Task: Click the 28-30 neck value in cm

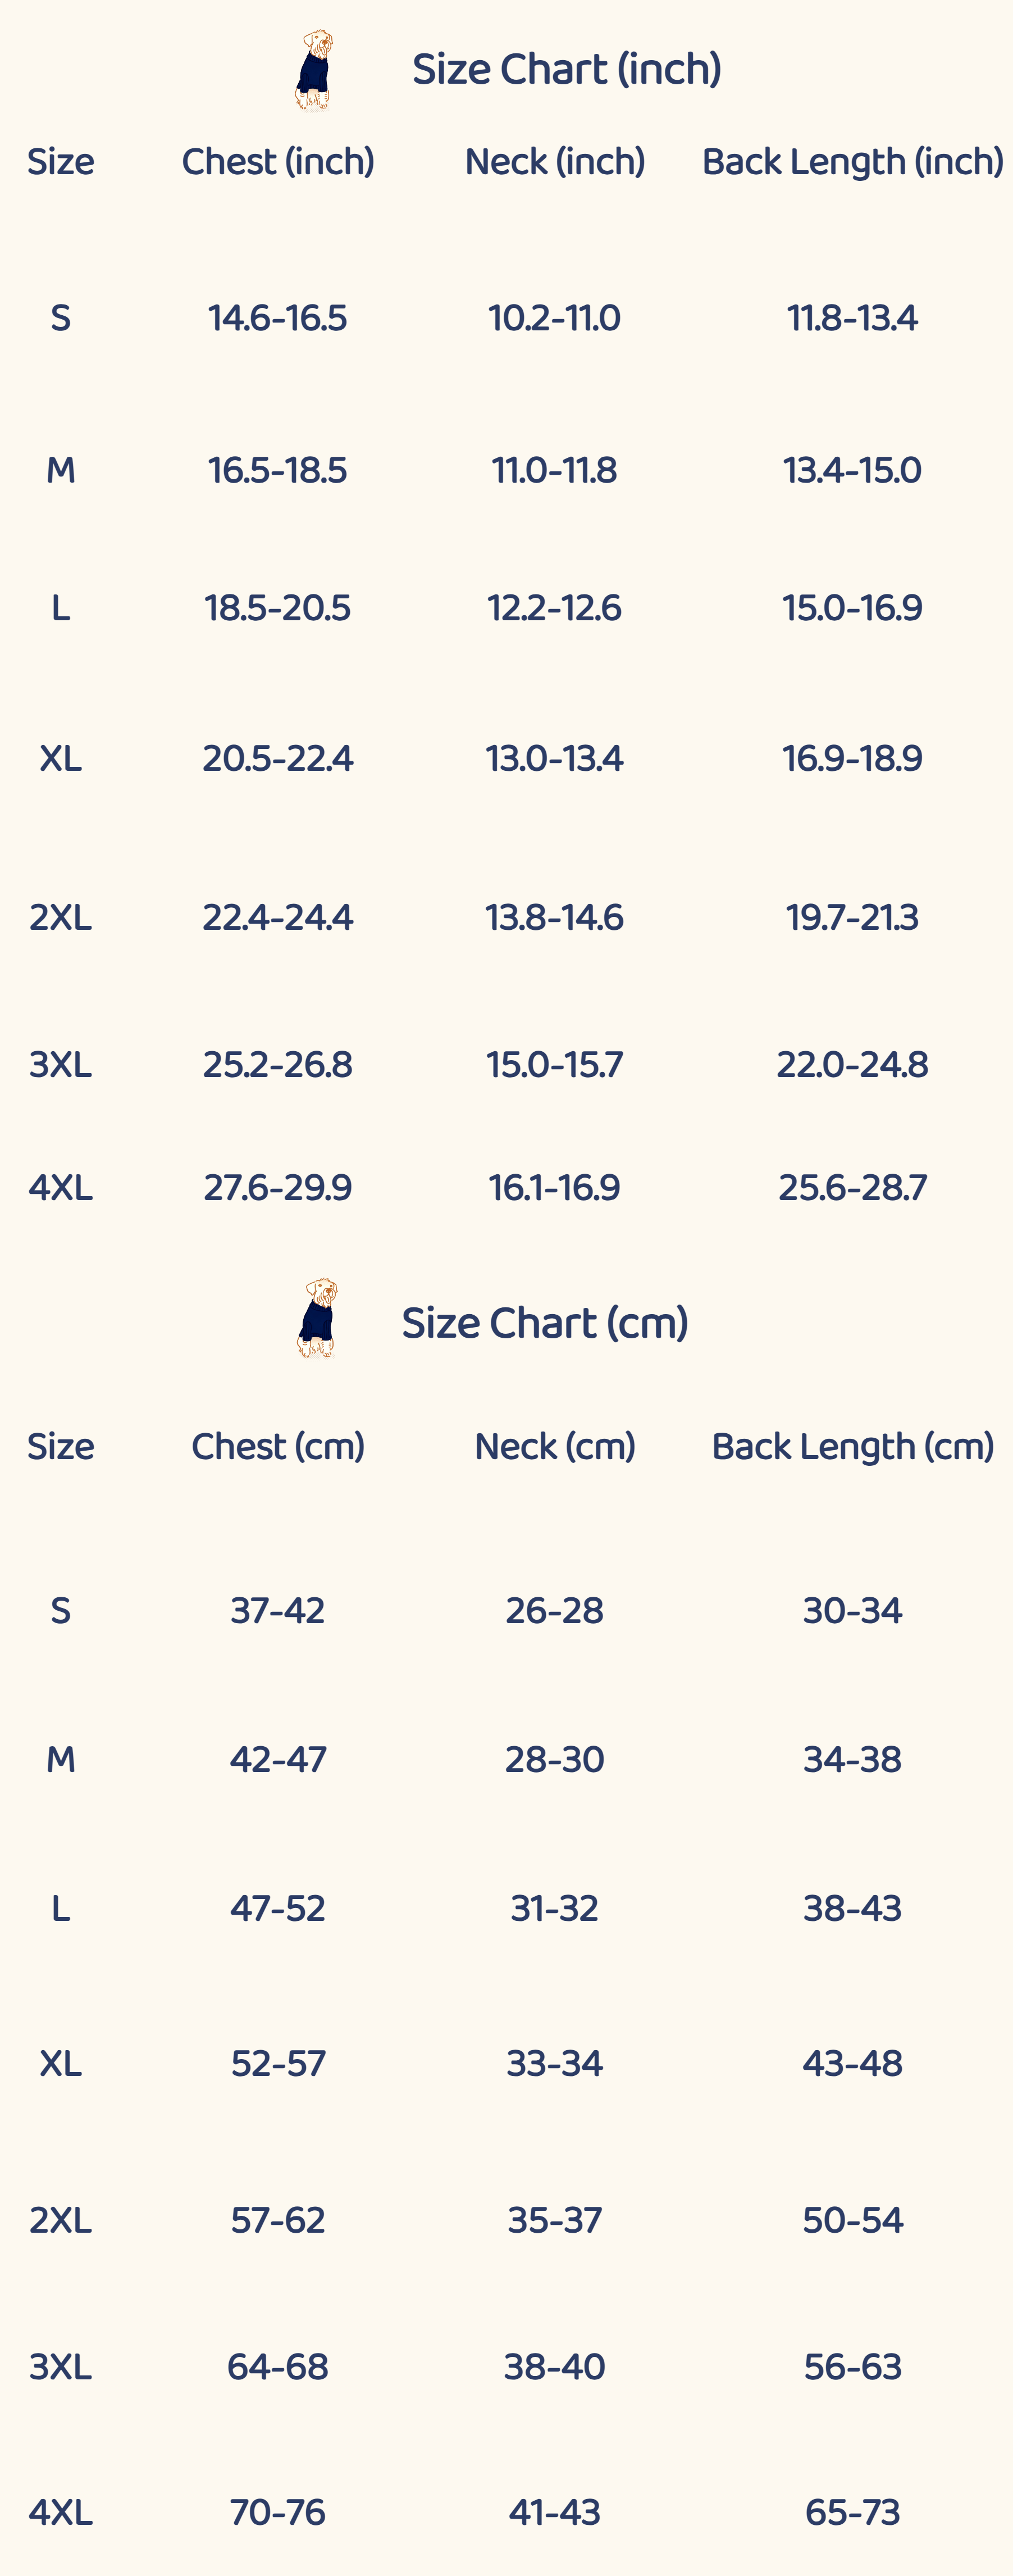Action: pos(554,1759)
